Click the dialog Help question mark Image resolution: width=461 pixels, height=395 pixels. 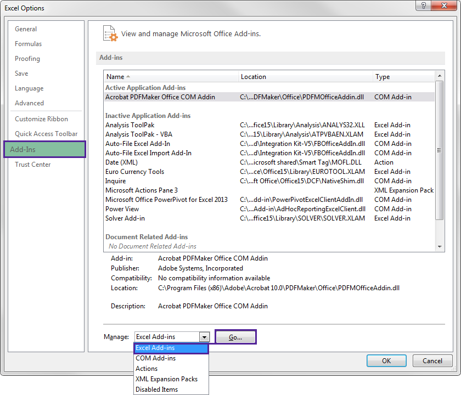point(424,5)
